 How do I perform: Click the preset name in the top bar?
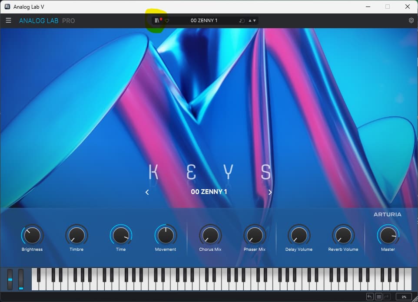[x=204, y=20]
